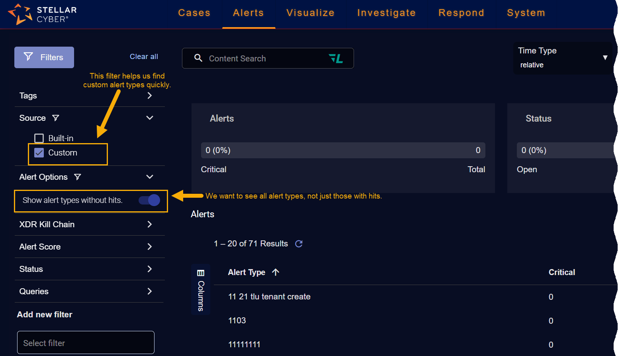This screenshot has width=618, height=356.
Task: Uncheck the Custom source checkbox
Action: click(x=39, y=153)
